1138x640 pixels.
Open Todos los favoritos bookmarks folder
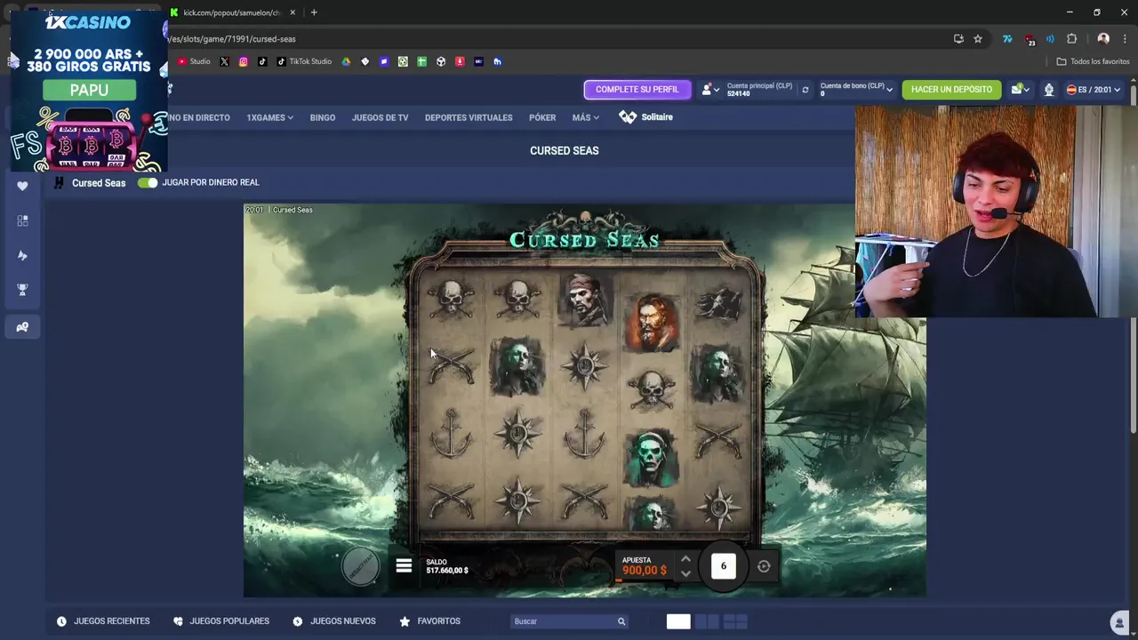click(x=1093, y=61)
